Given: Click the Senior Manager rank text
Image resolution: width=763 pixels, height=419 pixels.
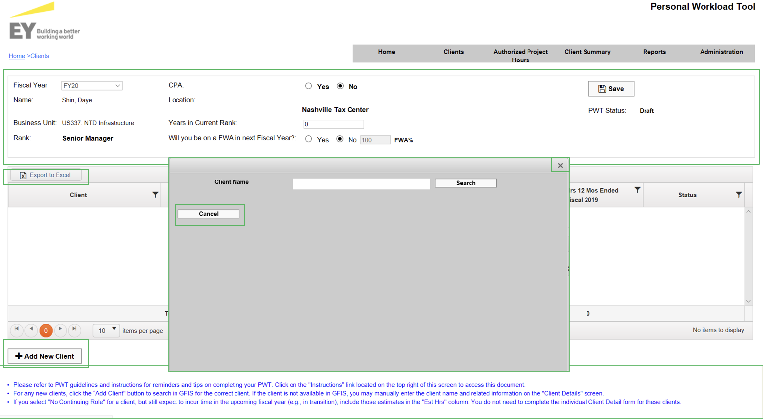Looking at the screenshot, I should click(88, 138).
